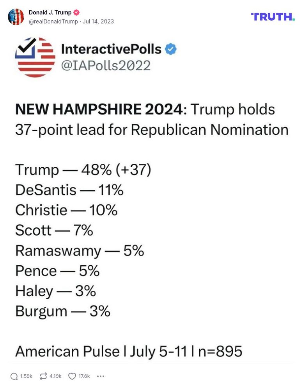The image size is (303, 388).
Task: View likes by clicking the 17.6k count
Action: [x=84, y=376]
